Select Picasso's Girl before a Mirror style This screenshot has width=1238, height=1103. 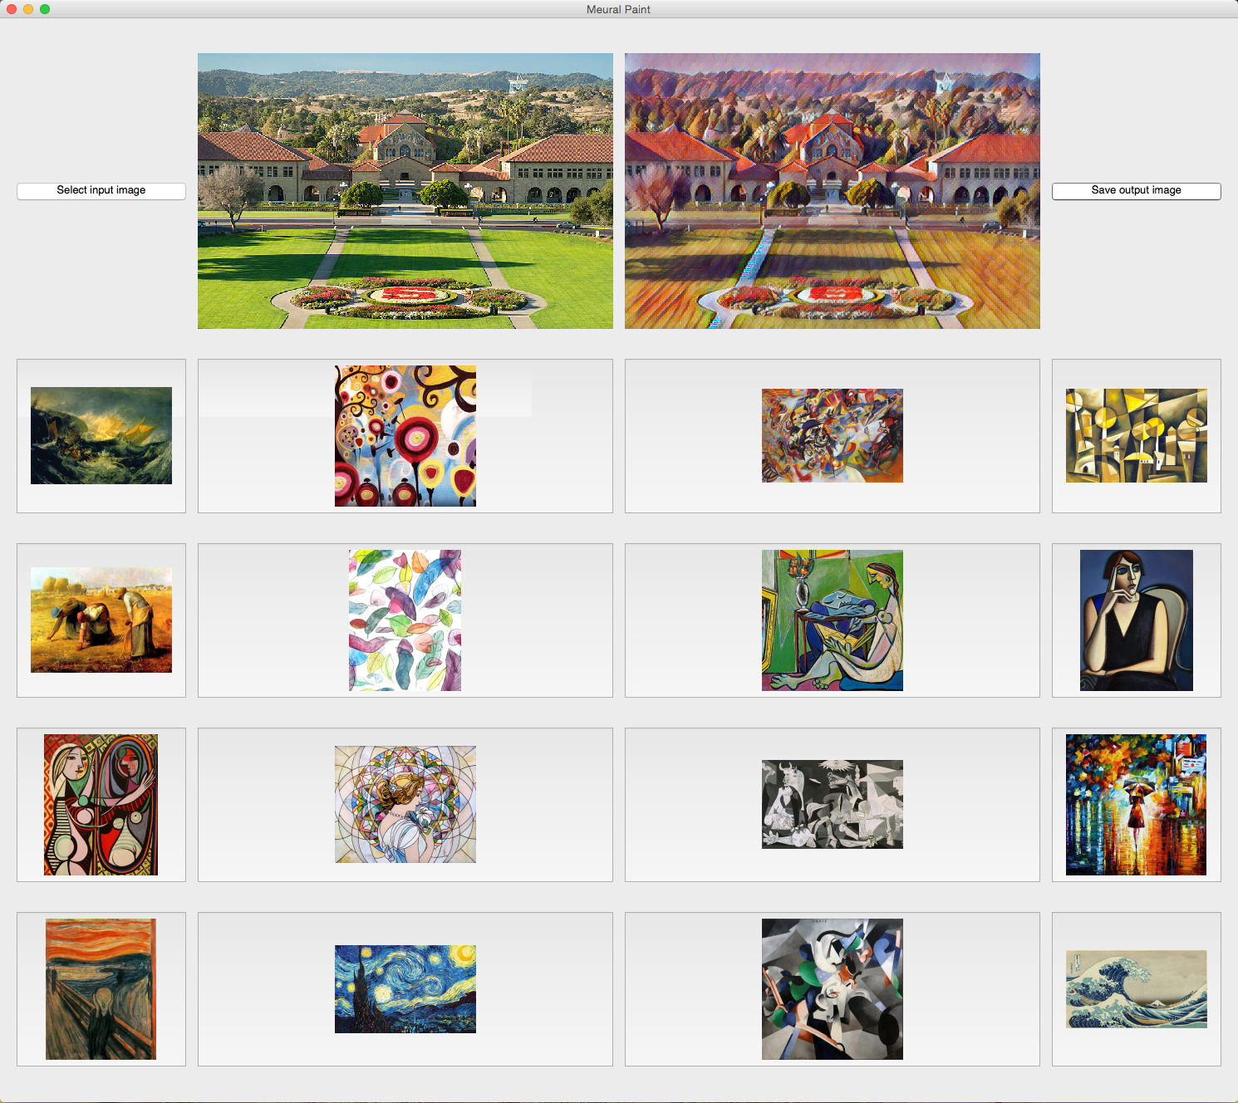click(x=101, y=805)
